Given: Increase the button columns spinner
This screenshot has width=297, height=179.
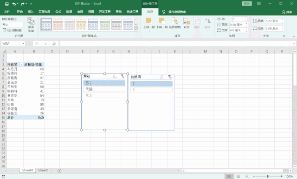Looking at the screenshot, I should pyautogui.click(x=246, y=18).
